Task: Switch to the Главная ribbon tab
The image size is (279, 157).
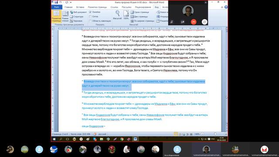Action: click(68, 7)
